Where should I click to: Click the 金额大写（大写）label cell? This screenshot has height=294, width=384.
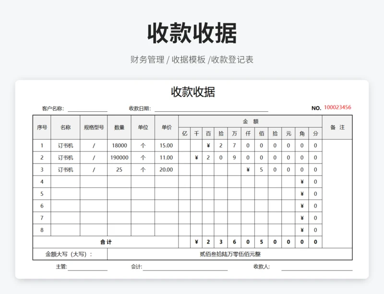[70, 254]
